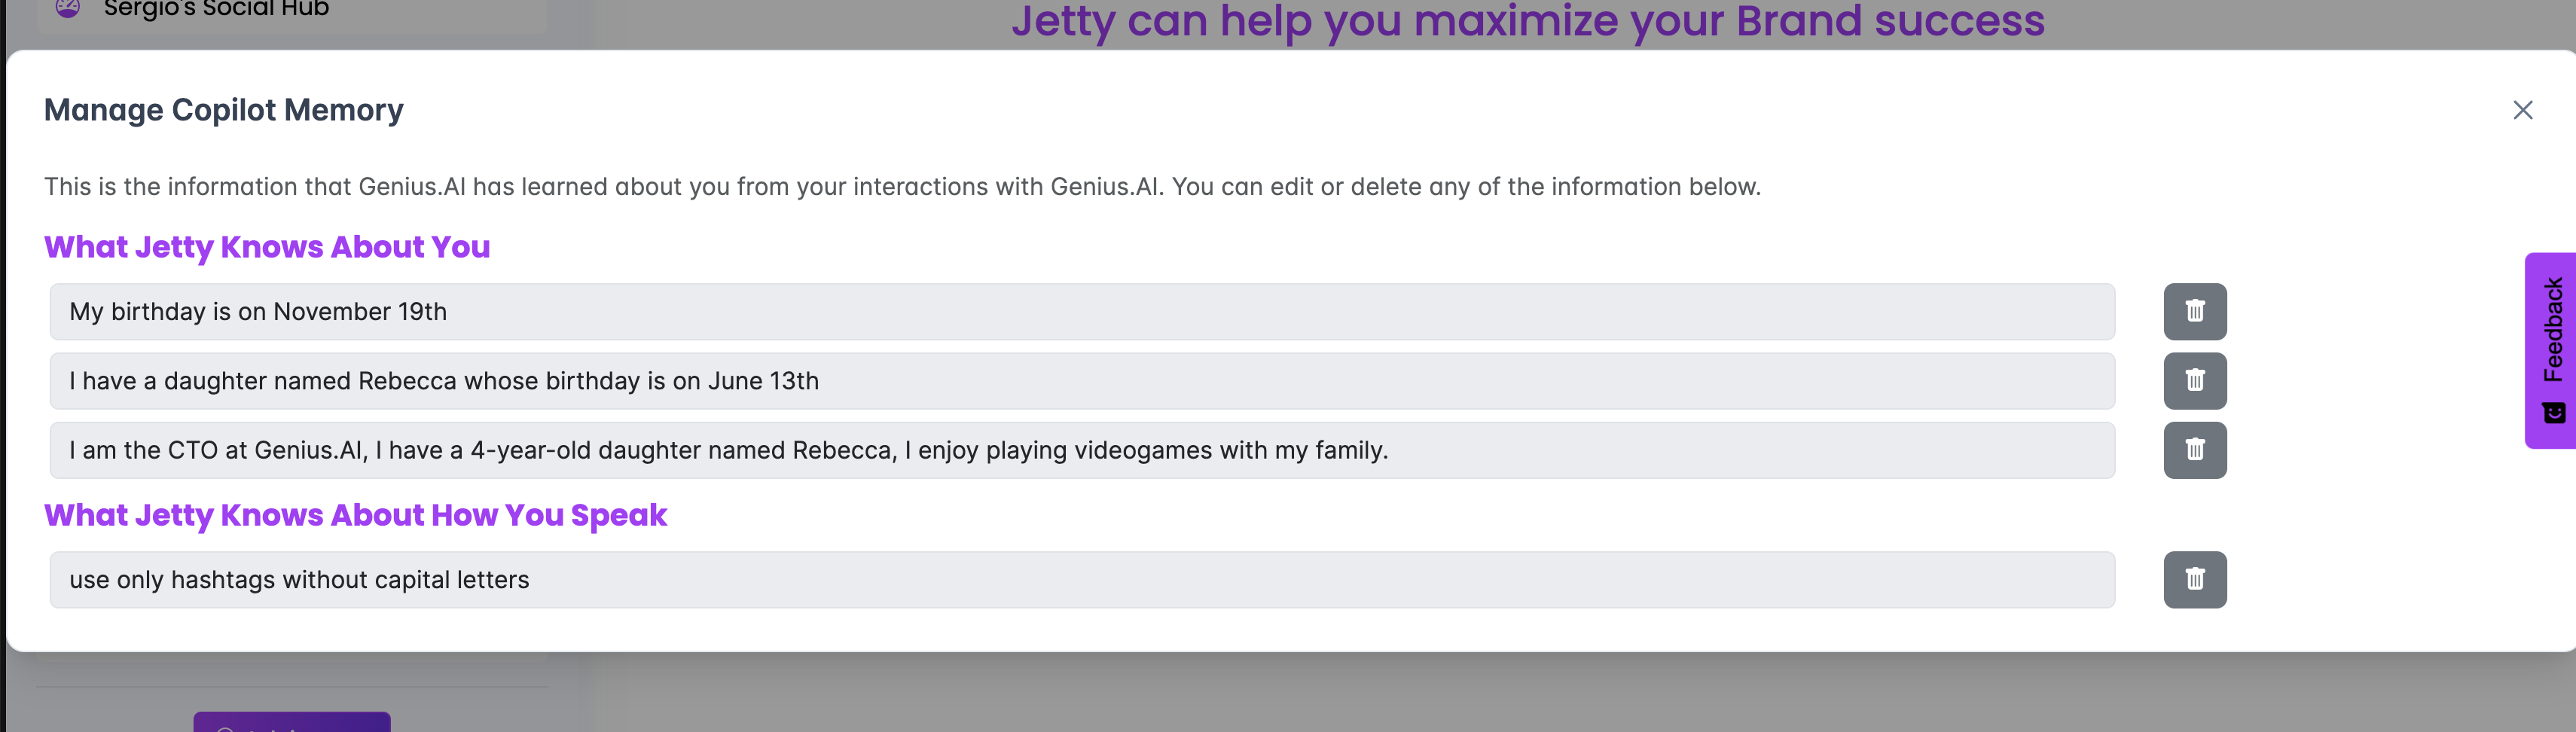
Task: Trash the hashtags without capital letters rule
Action: 2194,579
